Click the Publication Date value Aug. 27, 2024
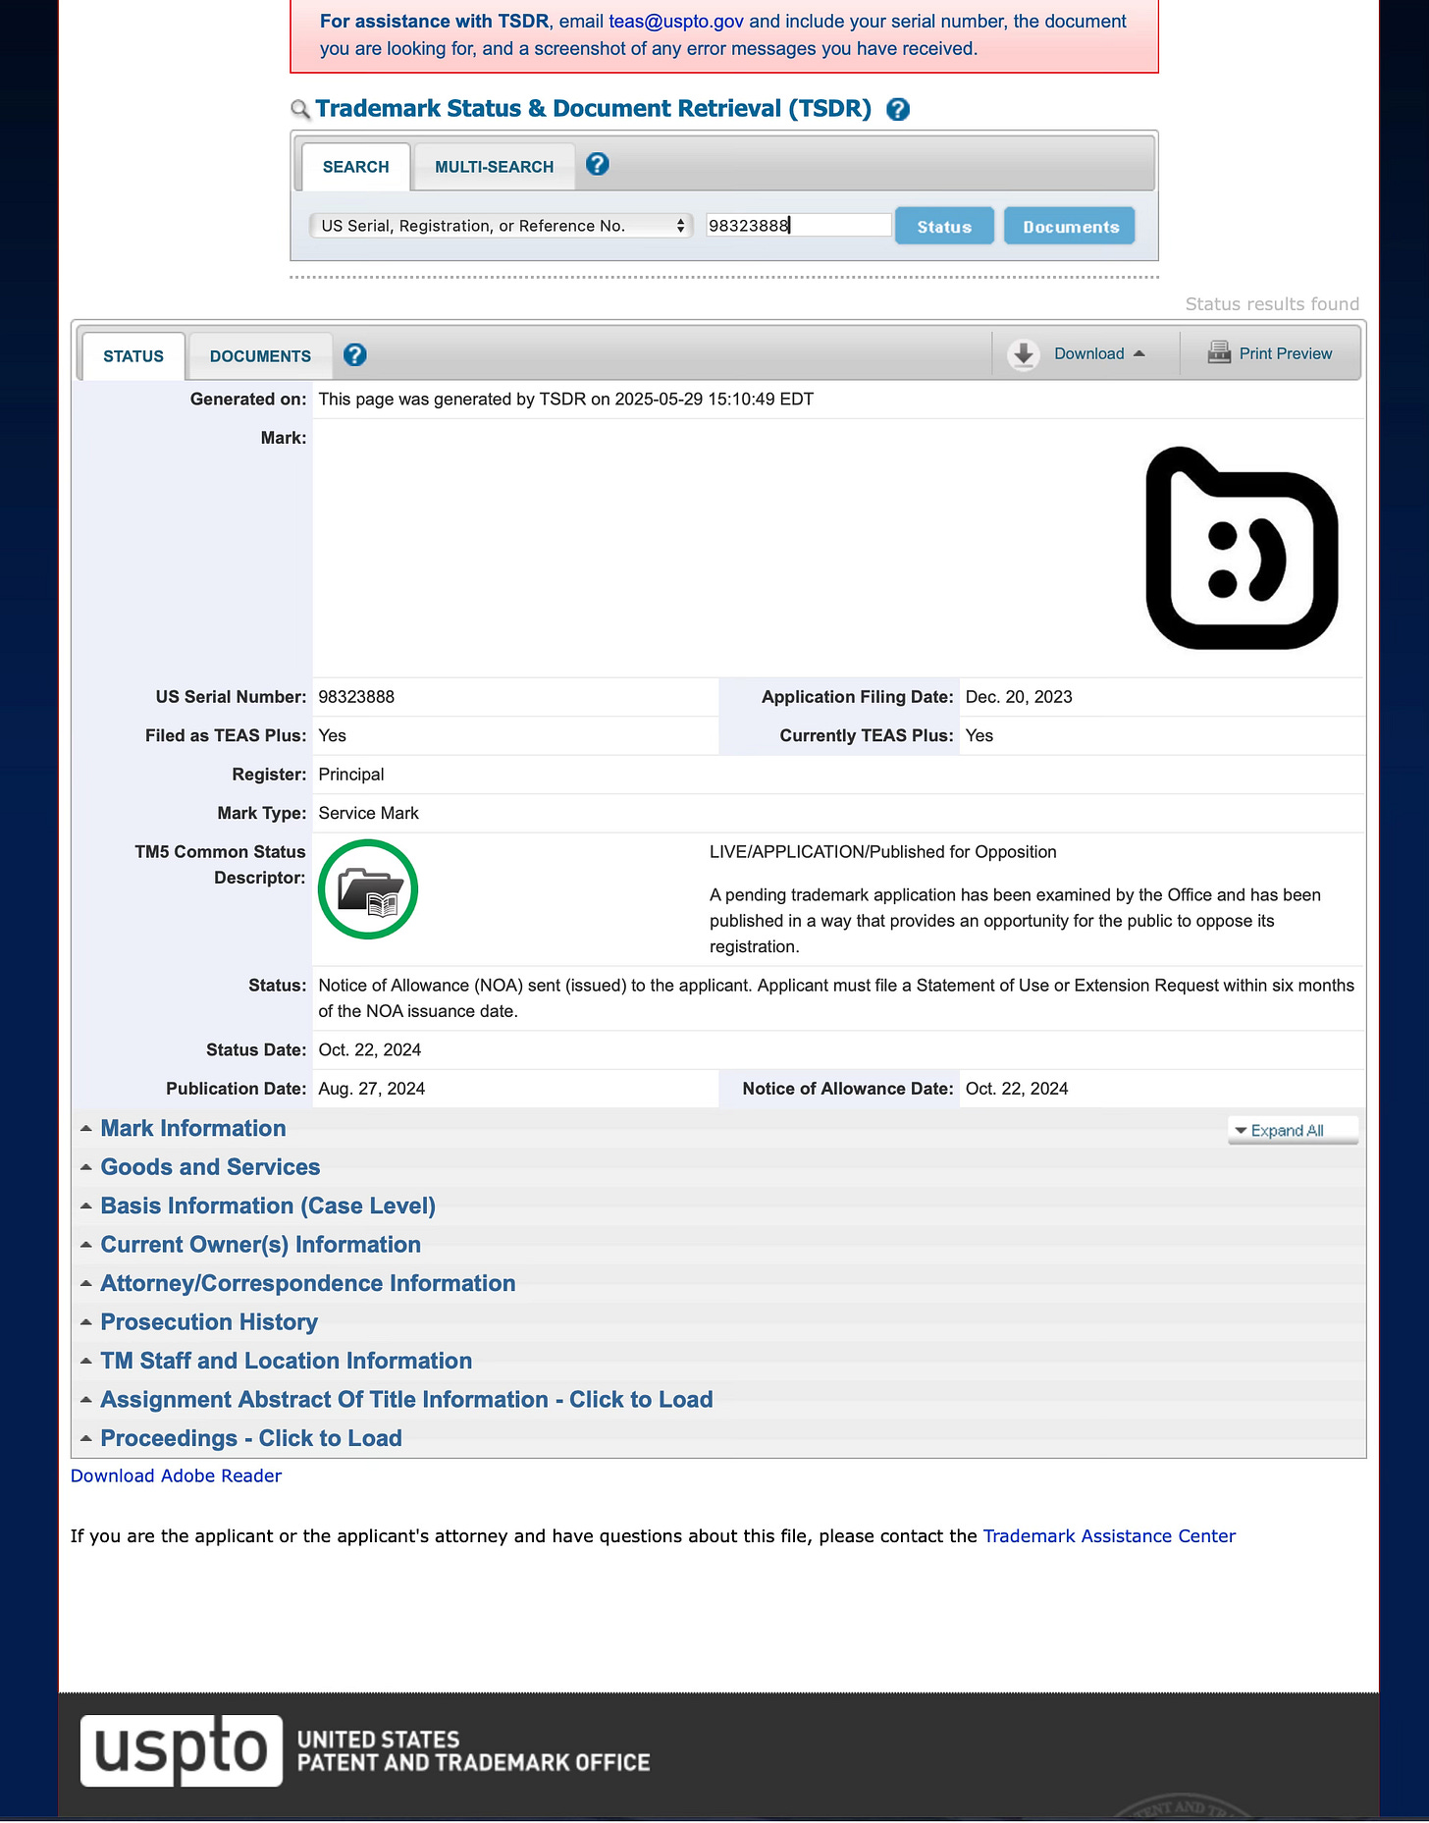This screenshot has width=1429, height=1823. point(372,1089)
